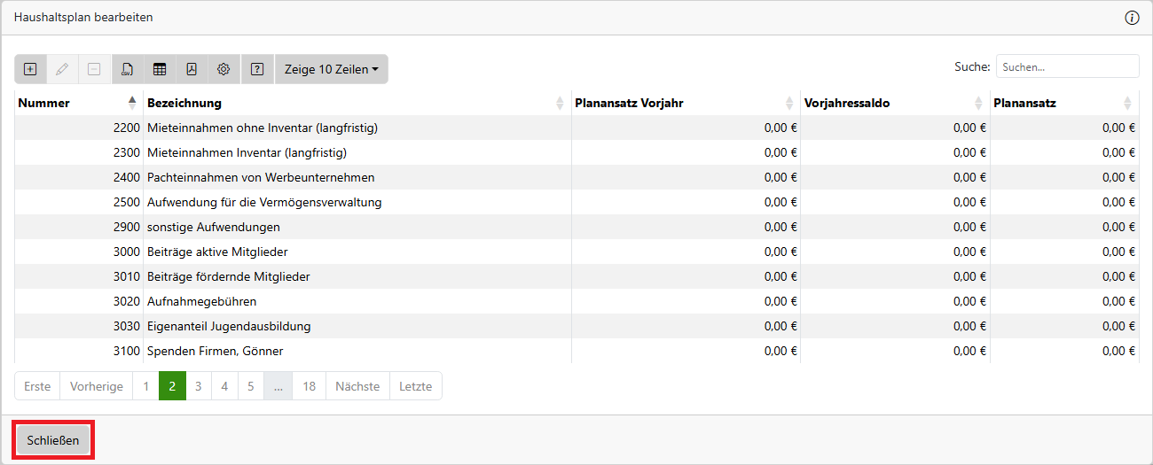Viewport: 1153px width, 465px height.
Task: Click the CSV export icon
Action: tap(128, 69)
